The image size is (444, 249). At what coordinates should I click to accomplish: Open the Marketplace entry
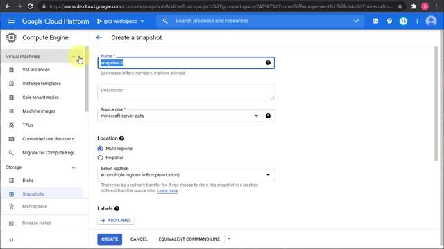(x=35, y=206)
